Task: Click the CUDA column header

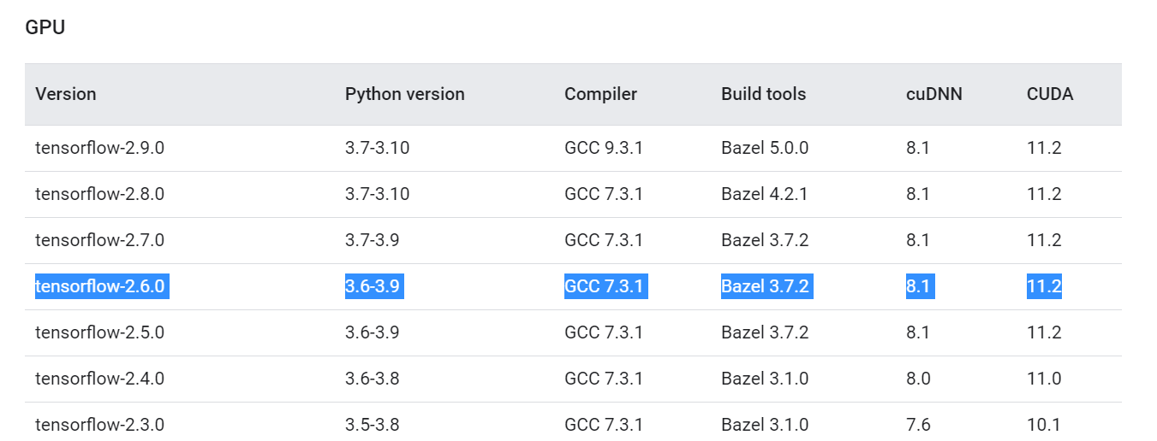Action: pos(1049,94)
